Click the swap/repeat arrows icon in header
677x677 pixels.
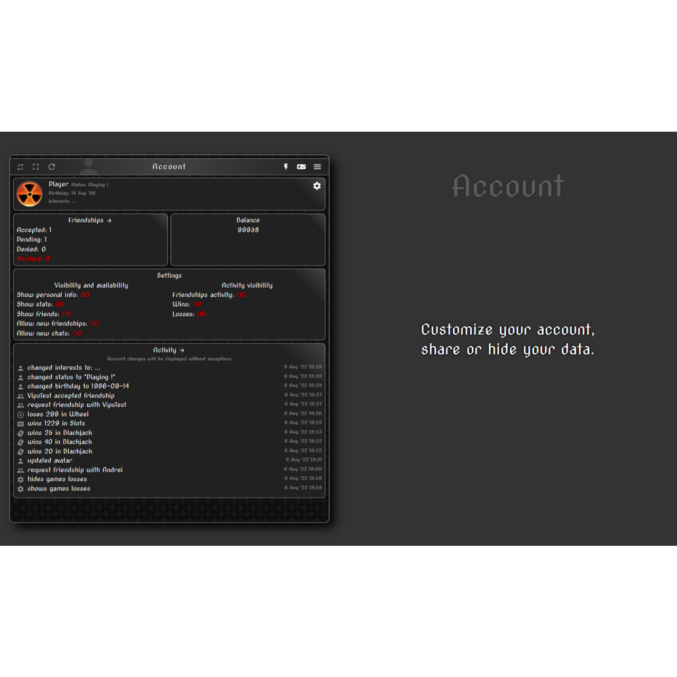(20, 167)
